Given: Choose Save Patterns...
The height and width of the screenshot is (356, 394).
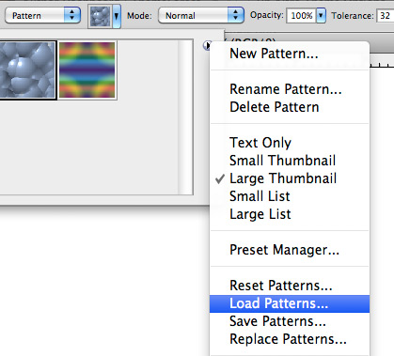Looking at the screenshot, I should pos(290,321).
